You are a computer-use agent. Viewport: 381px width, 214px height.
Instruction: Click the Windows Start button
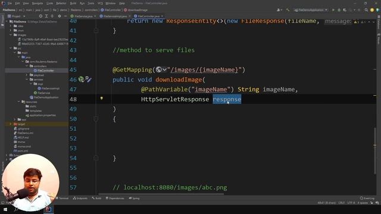[5, 209]
